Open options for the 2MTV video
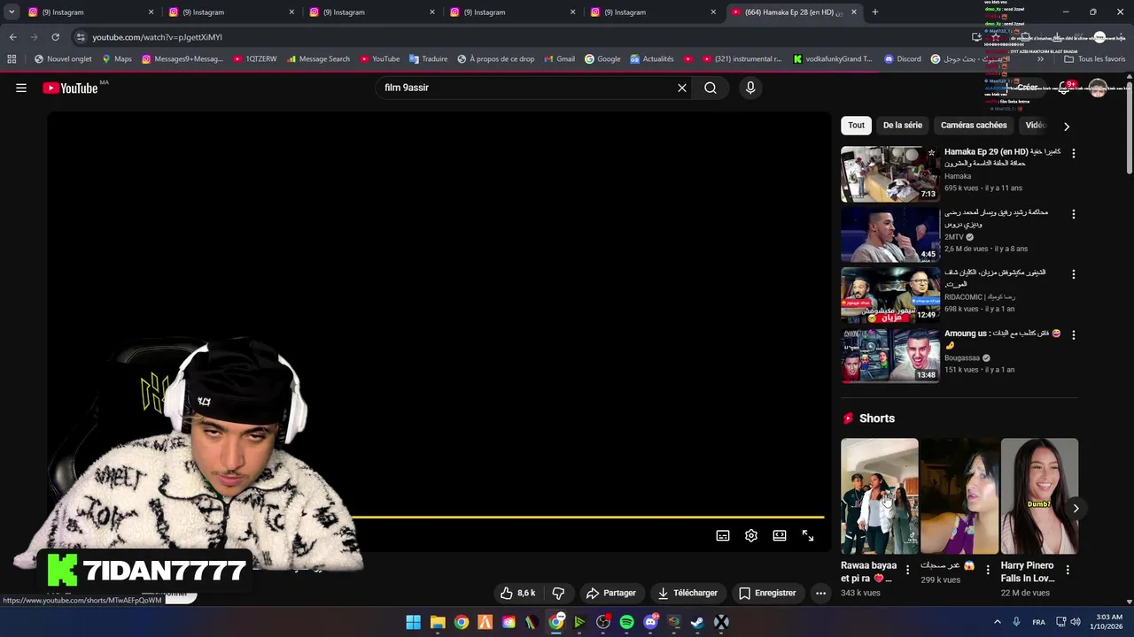The height and width of the screenshot is (637, 1134). [1074, 214]
